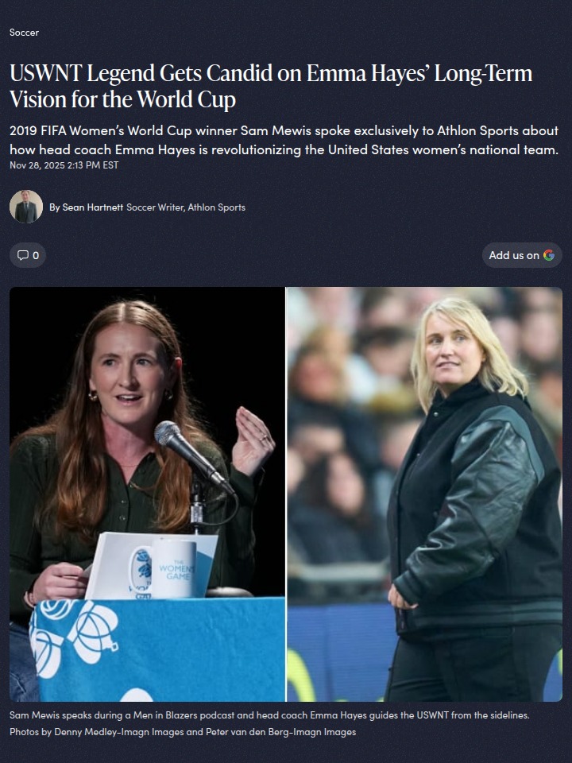Click the article subheading about Sam Mewis
Image resolution: width=572 pixels, height=763 pixels.
click(x=284, y=140)
